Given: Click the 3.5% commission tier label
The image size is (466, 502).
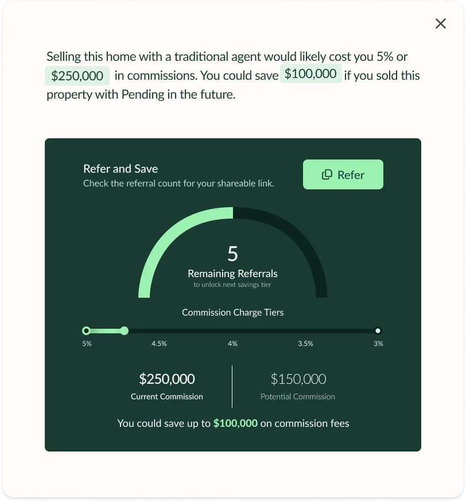Looking at the screenshot, I should tap(305, 344).
